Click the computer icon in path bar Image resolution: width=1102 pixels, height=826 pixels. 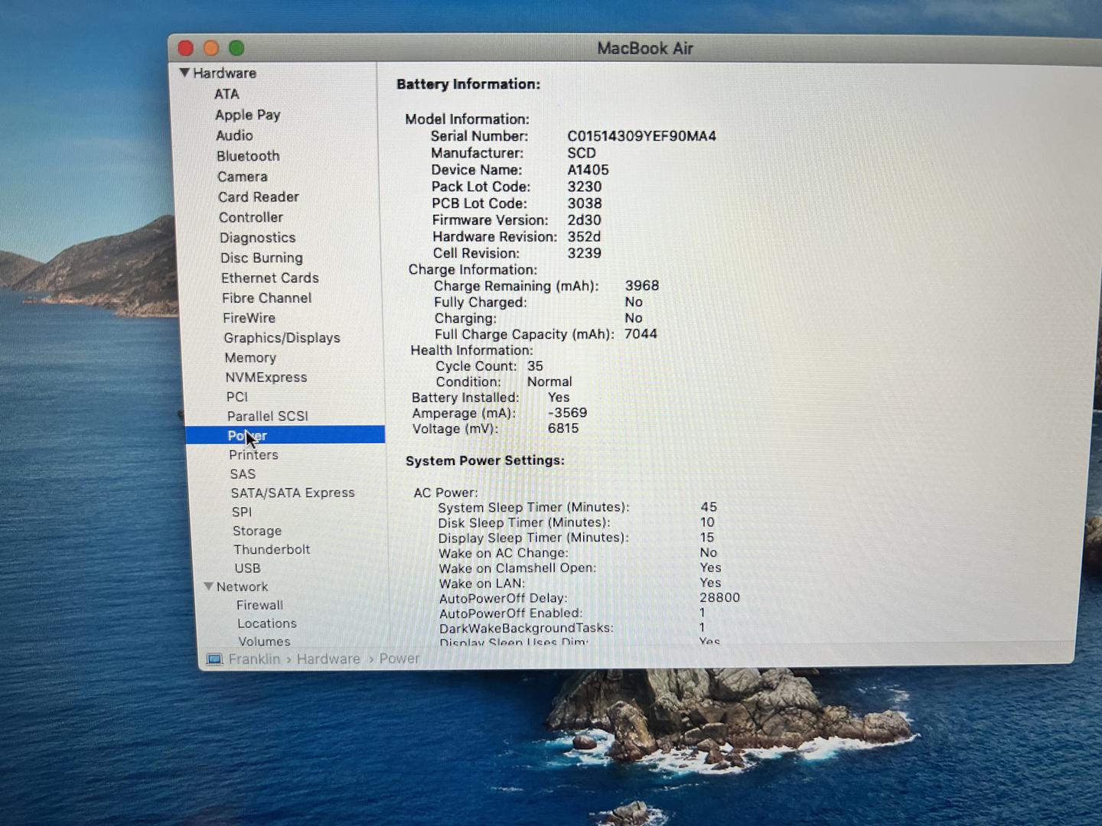pyautogui.click(x=214, y=659)
